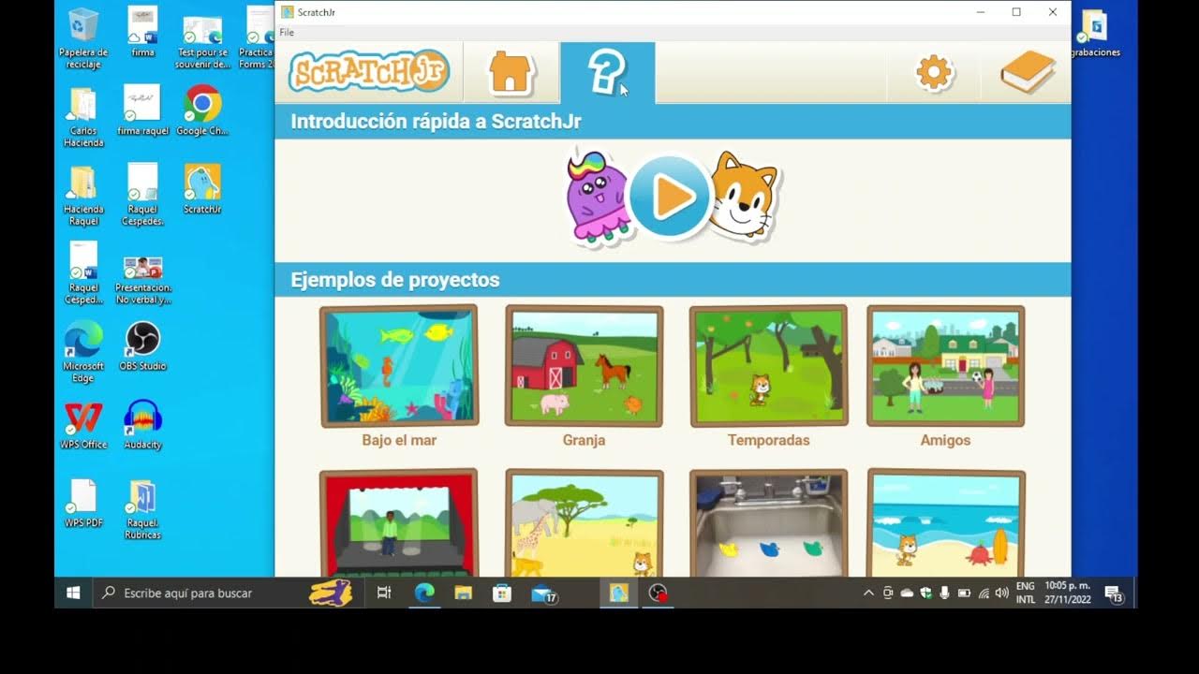Open the ScratchJr home tab
1199x674 pixels.
(511, 72)
